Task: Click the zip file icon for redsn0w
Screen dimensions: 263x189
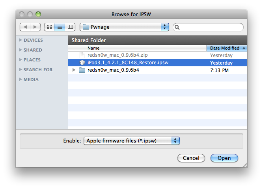Action: (x=82, y=55)
